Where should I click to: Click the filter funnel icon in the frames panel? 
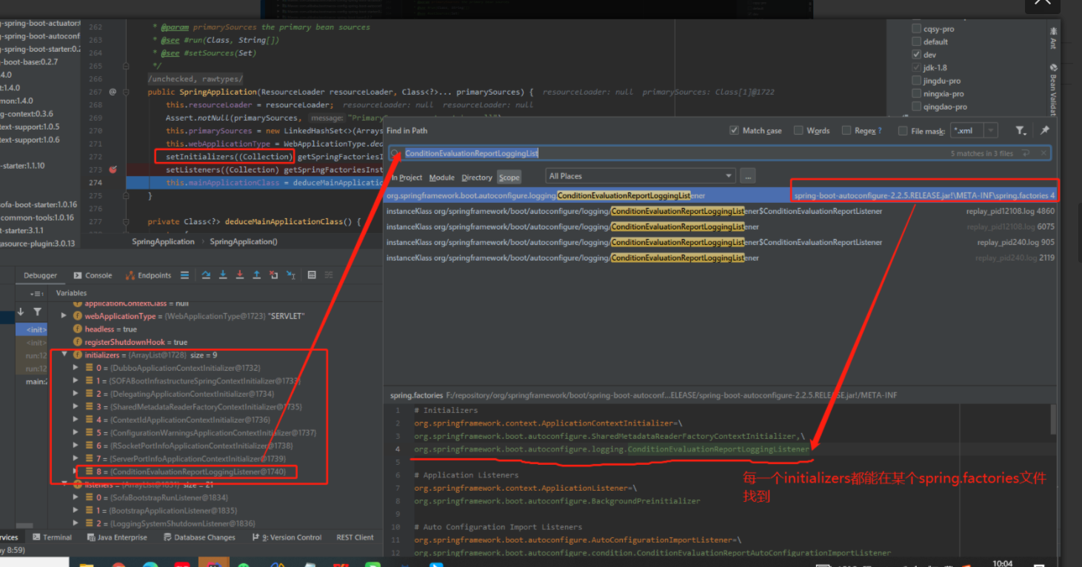(37, 312)
